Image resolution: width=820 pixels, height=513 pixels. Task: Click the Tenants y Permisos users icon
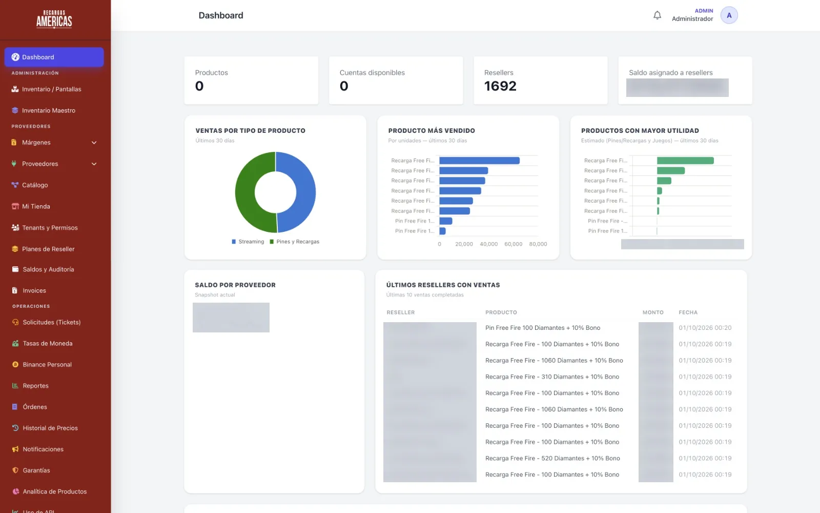tap(15, 228)
